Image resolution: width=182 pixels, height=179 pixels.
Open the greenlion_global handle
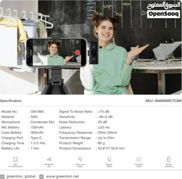[21, 176]
